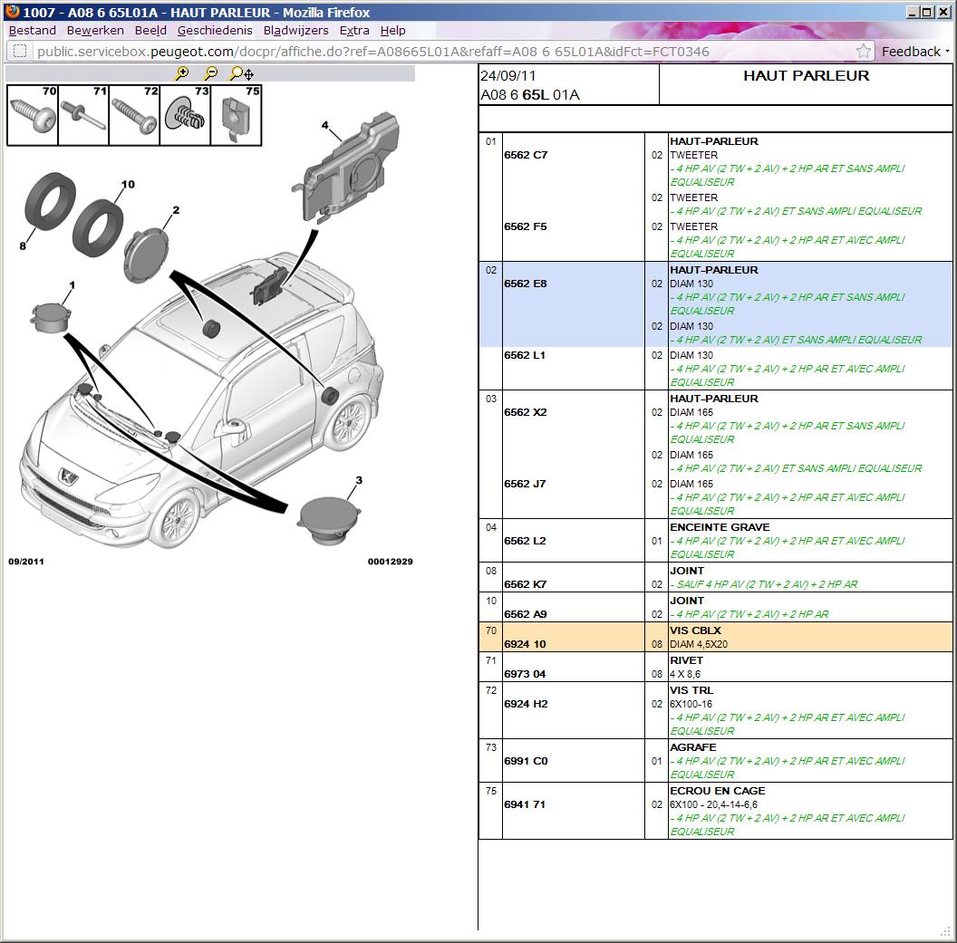The image size is (957, 943).
Task: Click the reference code A08 6 65L 01A
Action: (x=530, y=95)
